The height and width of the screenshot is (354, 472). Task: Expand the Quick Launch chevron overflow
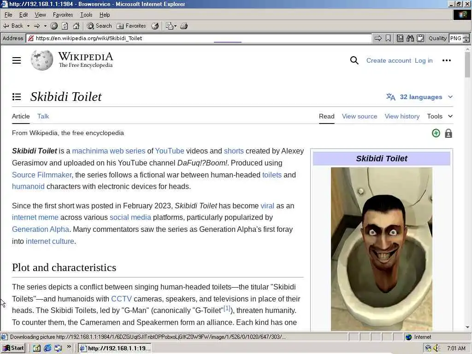[x=69, y=347]
